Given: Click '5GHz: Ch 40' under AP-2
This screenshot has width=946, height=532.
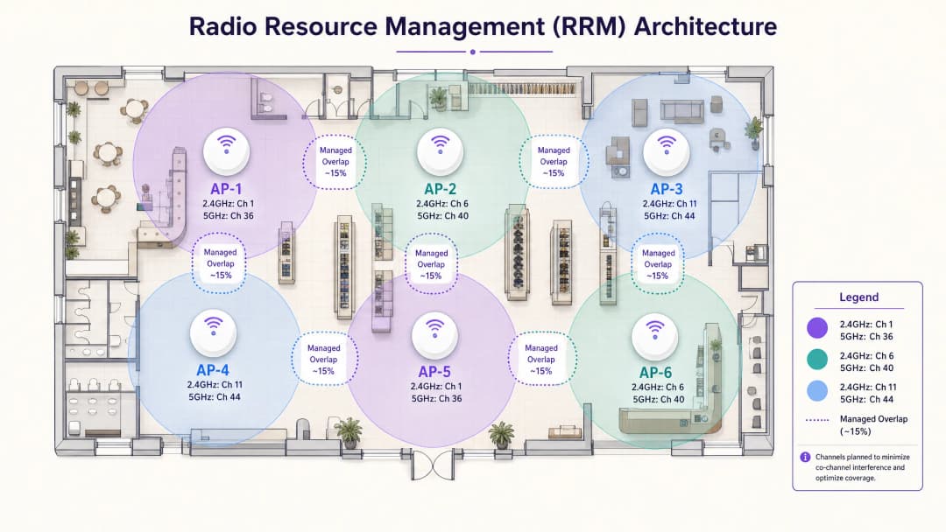Looking at the screenshot, I should (x=443, y=216).
